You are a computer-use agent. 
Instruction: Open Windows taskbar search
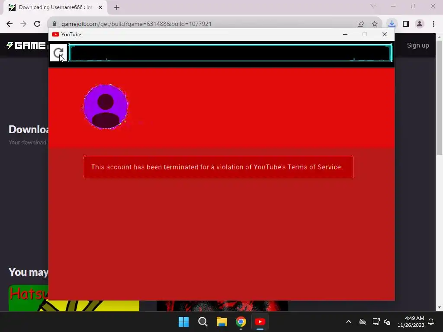click(203, 322)
